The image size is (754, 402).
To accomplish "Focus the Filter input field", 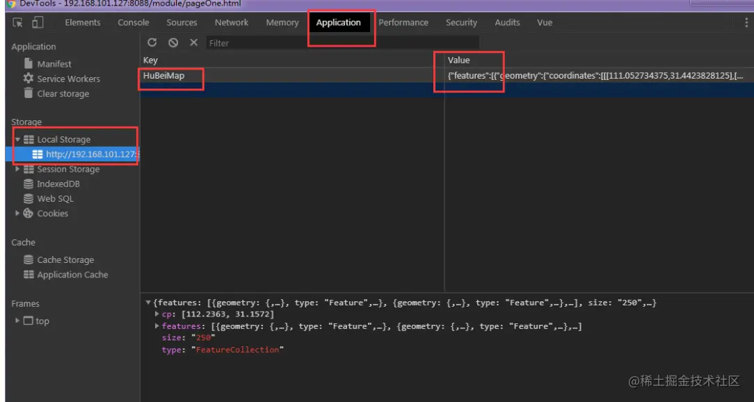I will click(x=343, y=43).
